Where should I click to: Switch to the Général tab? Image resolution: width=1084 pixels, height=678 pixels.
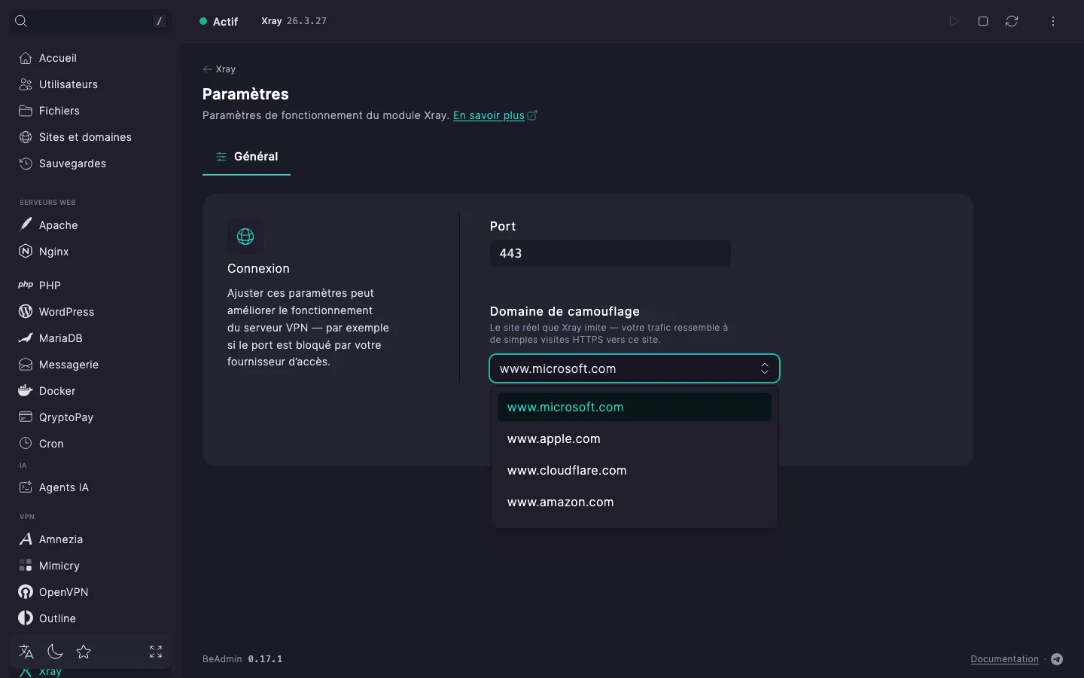tap(246, 157)
